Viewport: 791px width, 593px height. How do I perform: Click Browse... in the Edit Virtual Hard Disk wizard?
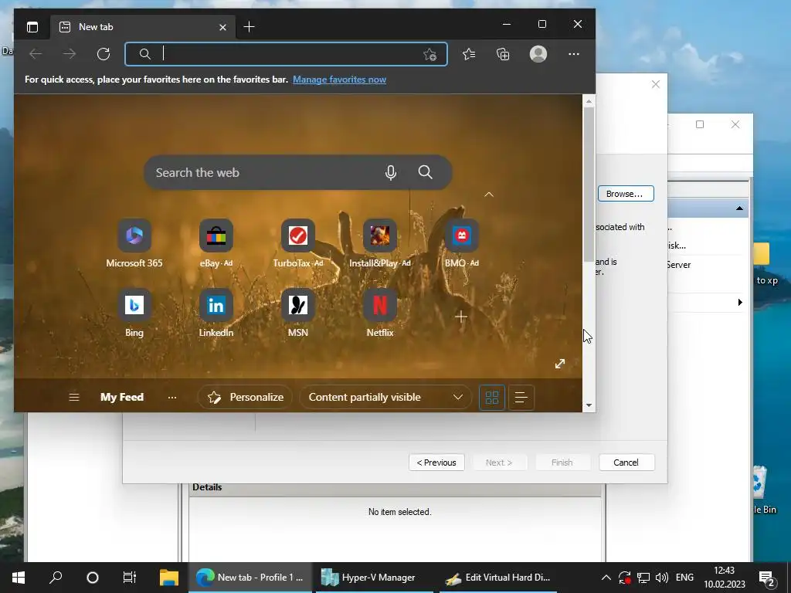coord(626,194)
